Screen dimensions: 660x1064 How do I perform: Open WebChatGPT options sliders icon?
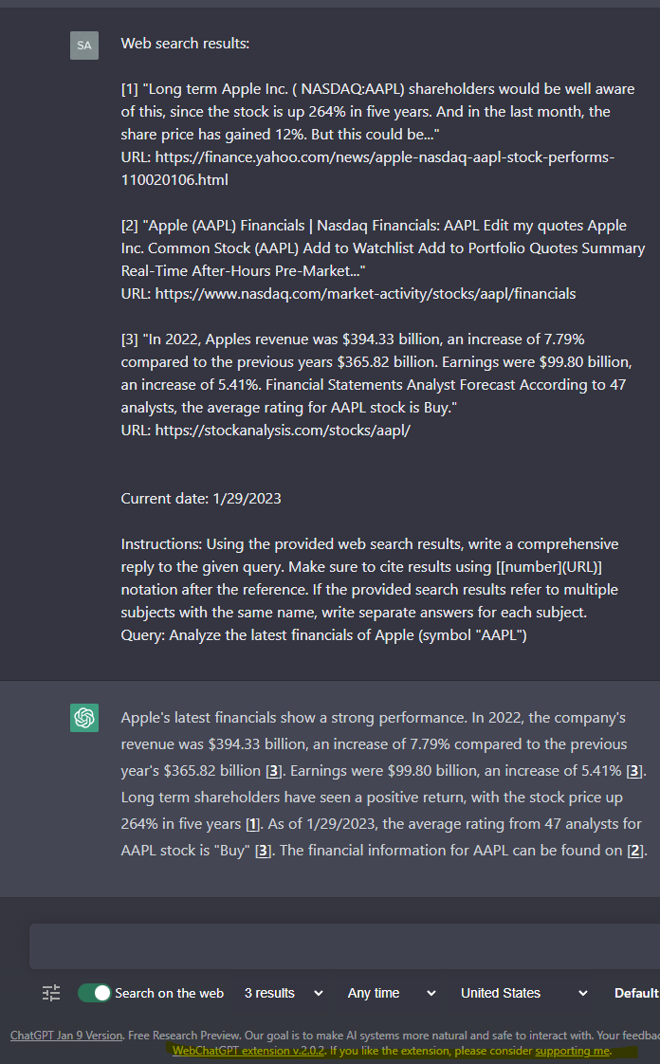[51, 993]
